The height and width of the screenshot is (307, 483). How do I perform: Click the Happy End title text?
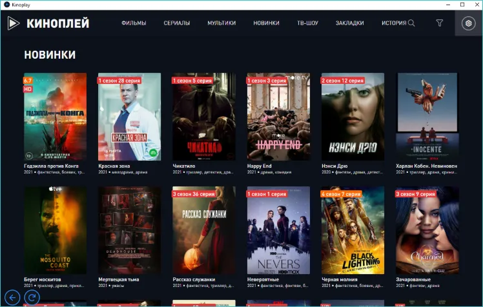(260, 166)
